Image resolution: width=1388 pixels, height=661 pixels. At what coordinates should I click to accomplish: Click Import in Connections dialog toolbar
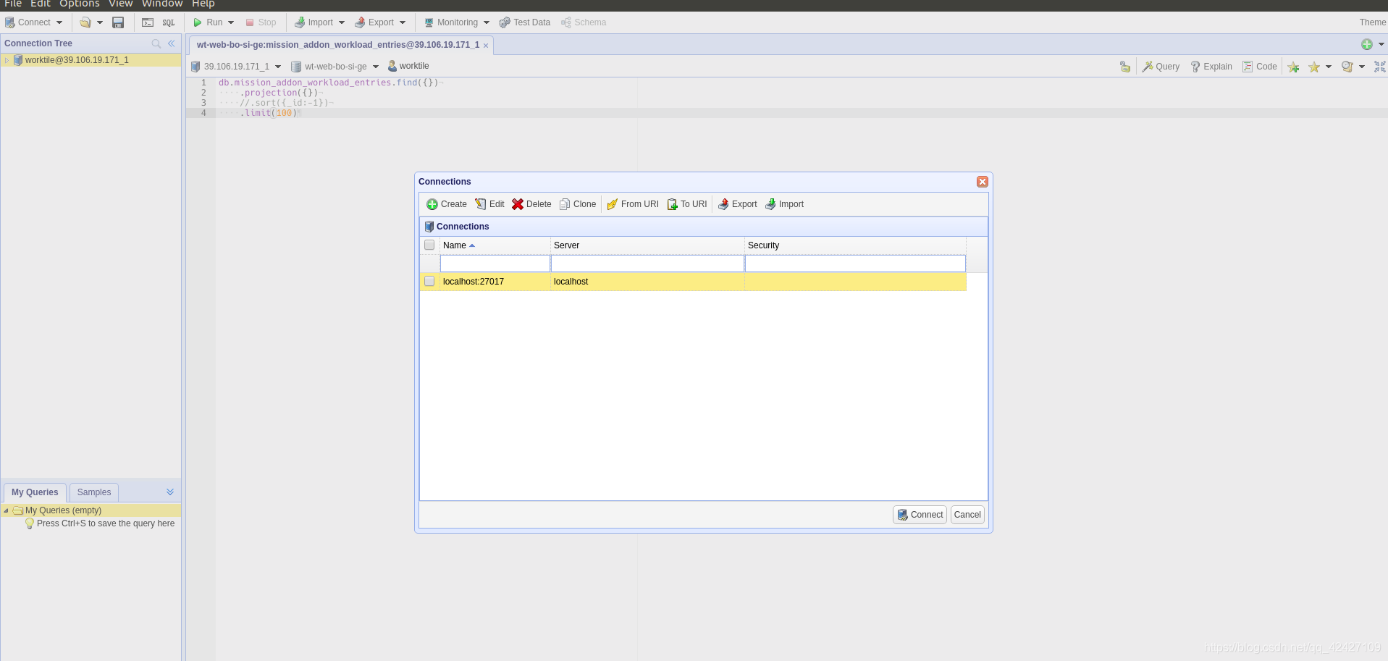tap(784, 204)
